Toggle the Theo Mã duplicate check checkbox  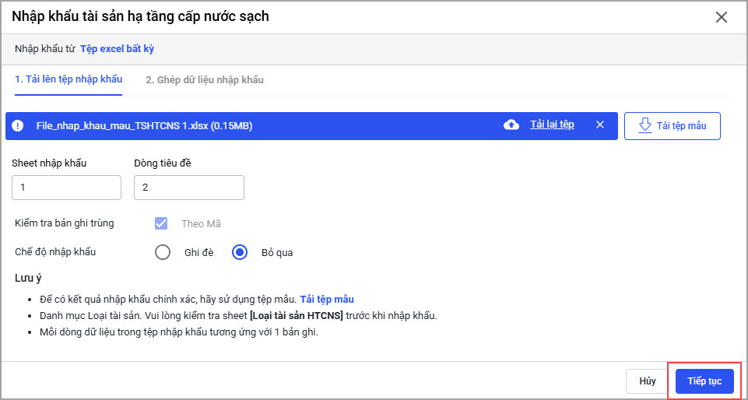(162, 223)
